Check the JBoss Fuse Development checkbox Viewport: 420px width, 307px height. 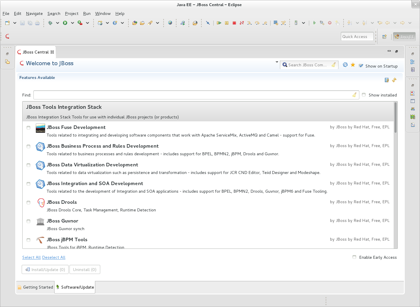pyautogui.click(x=28, y=128)
